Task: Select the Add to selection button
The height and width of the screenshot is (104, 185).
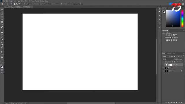Action: coord(14,4)
